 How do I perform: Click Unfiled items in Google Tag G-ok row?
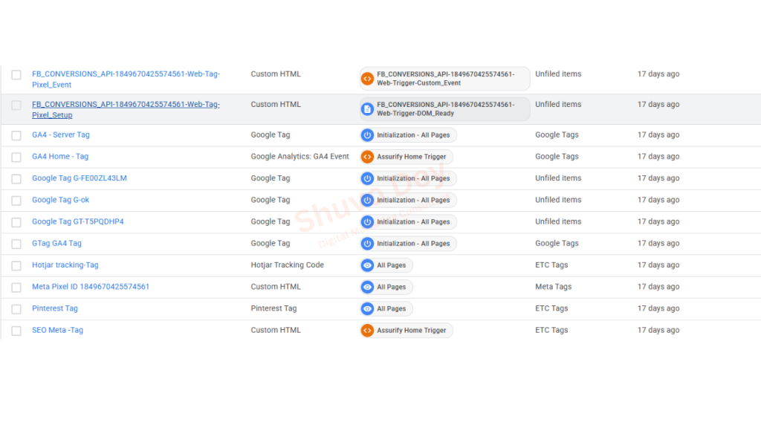558,200
